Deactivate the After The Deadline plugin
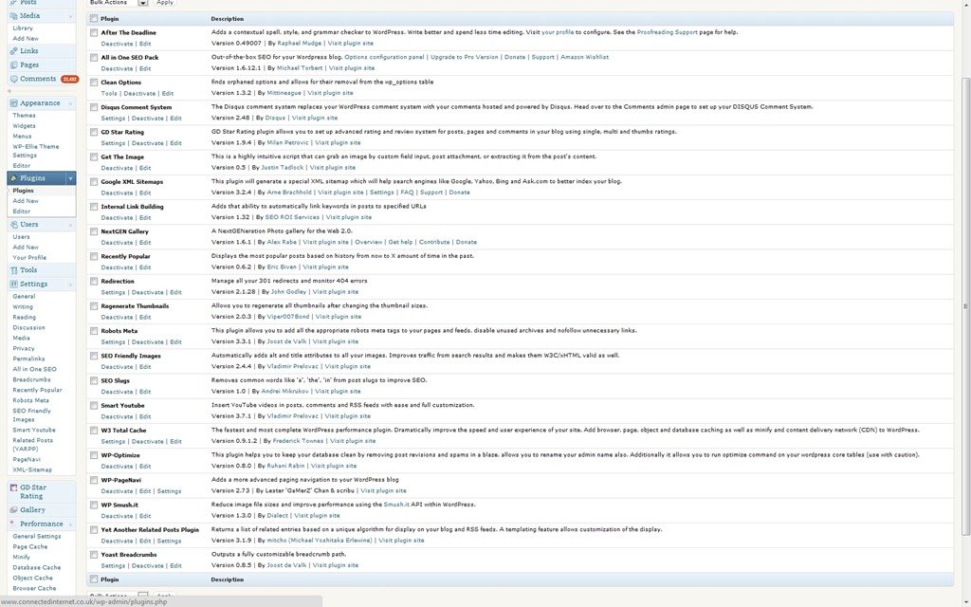 pyautogui.click(x=117, y=44)
